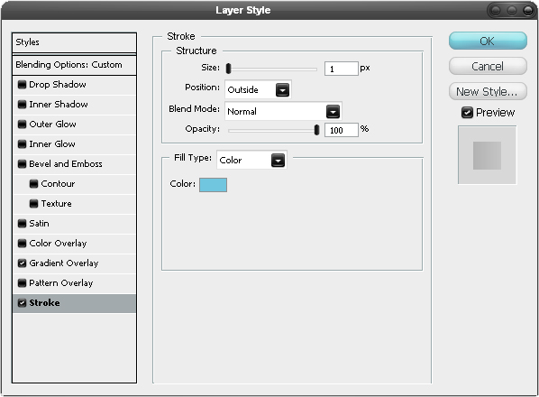This screenshot has width=539, height=397.
Task: Disable the Stroke effect checkbox
Action: click(x=22, y=303)
